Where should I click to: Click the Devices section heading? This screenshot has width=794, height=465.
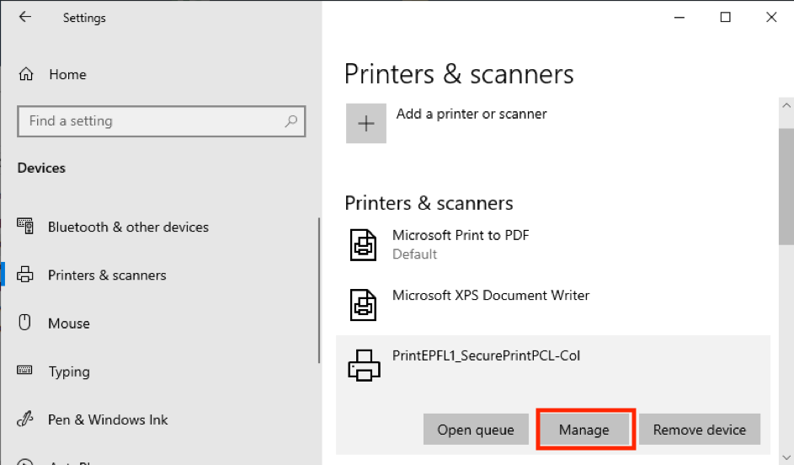[x=41, y=168]
